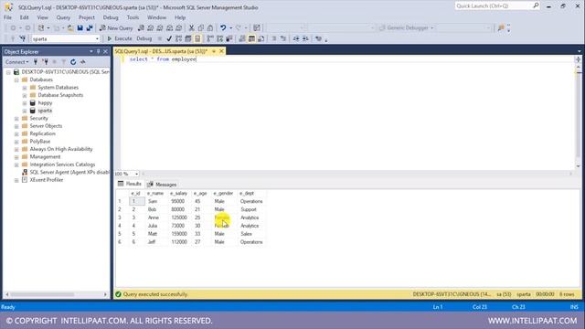The height and width of the screenshot is (329, 585).
Task: Open Activity Monitor icon in Object Explorer
Action: [x=83, y=62]
